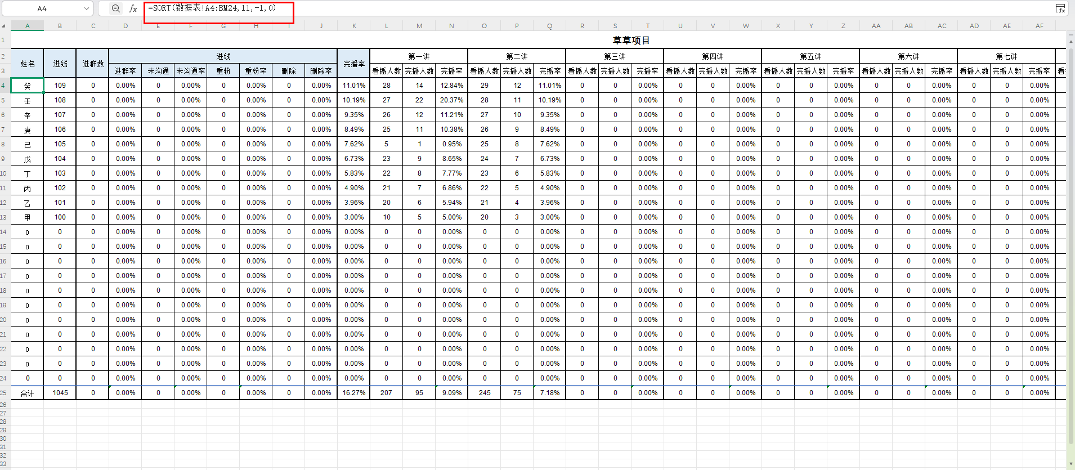Select the title cell 草草项目
This screenshot has width=1075, height=470.
coord(631,40)
